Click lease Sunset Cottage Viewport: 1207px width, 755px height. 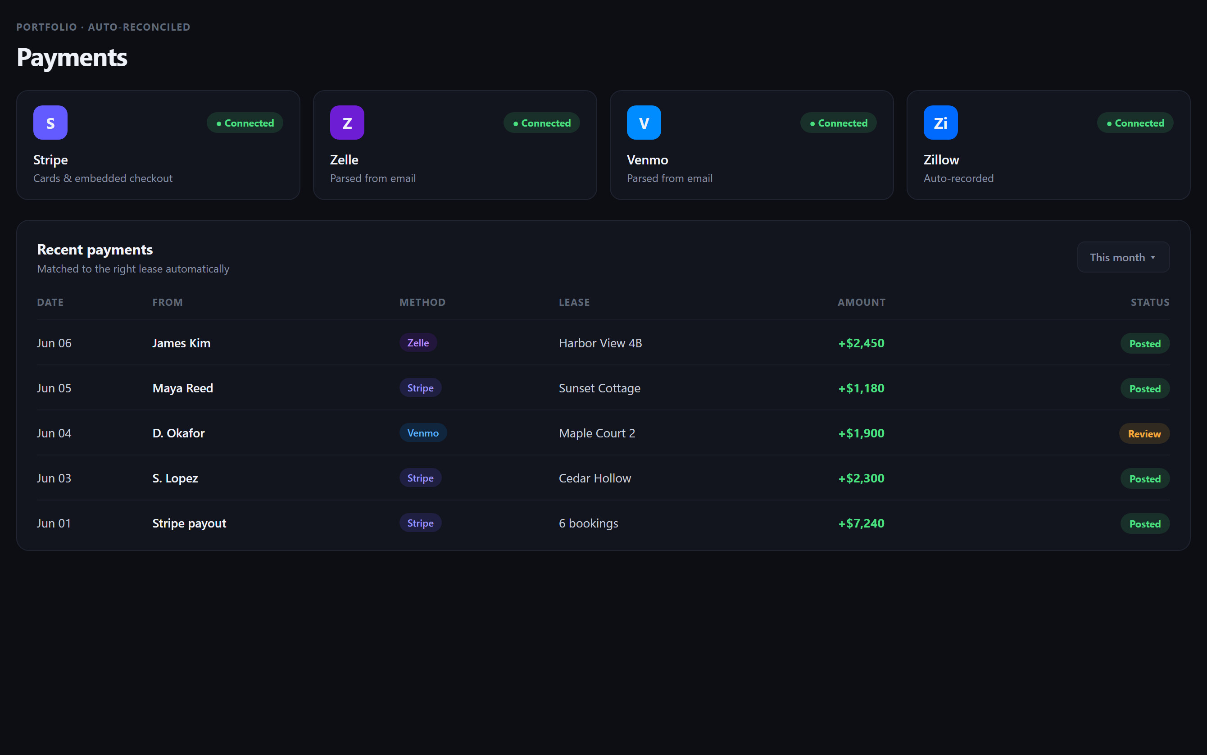click(x=599, y=388)
